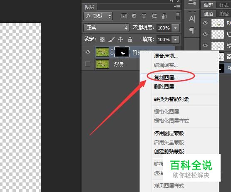Open the Layers panel flyout menu

177,7
